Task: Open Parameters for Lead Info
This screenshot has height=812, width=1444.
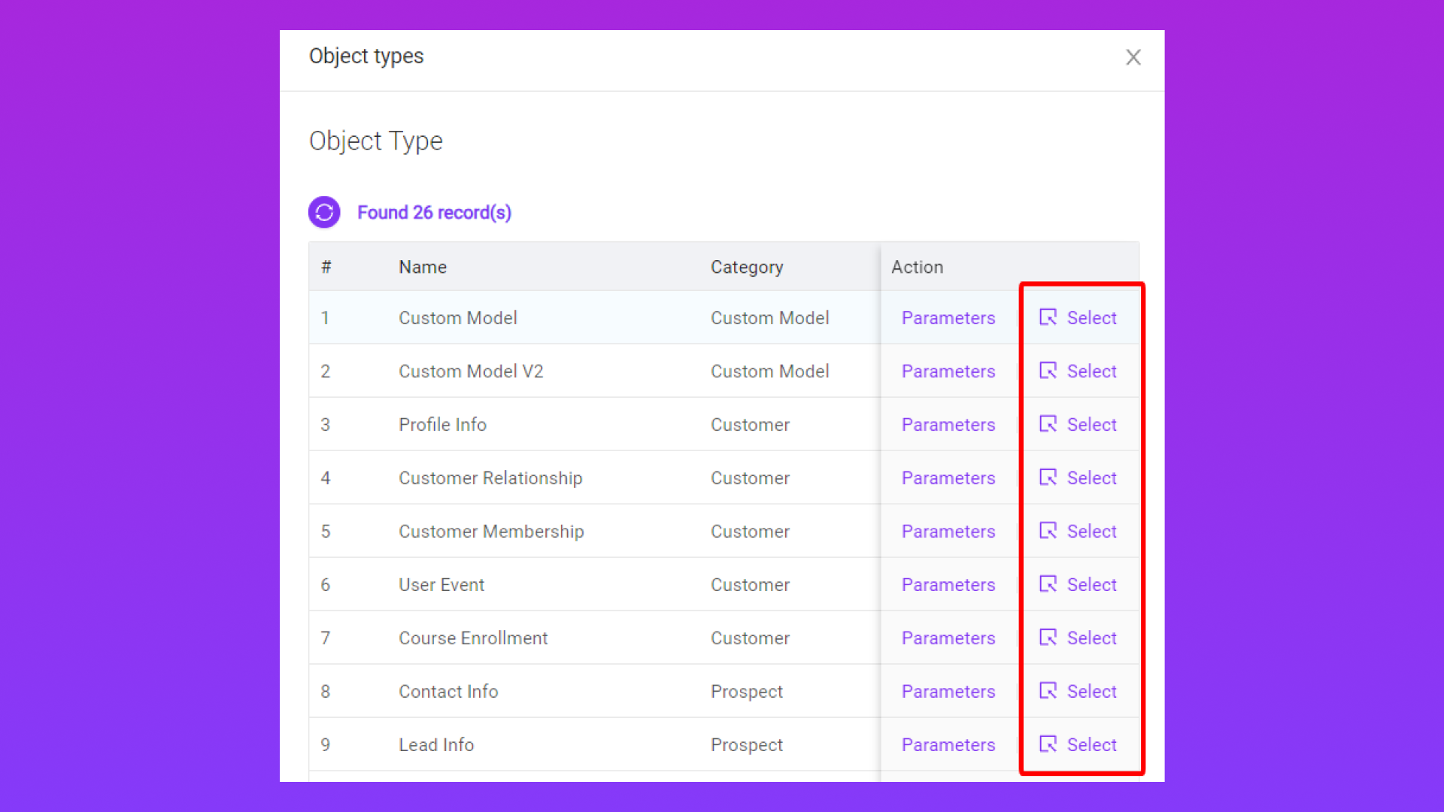Action: coord(948,745)
